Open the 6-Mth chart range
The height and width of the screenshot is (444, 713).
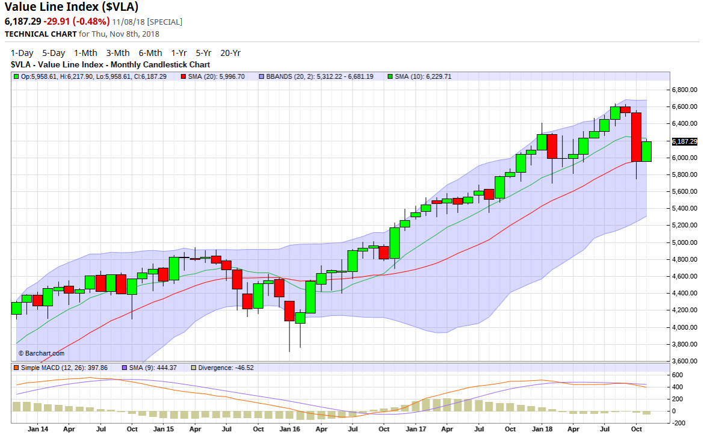[150, 53]
